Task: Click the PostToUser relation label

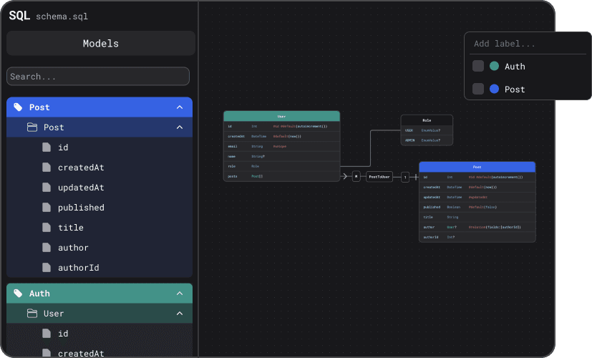Action: [379, 176]
